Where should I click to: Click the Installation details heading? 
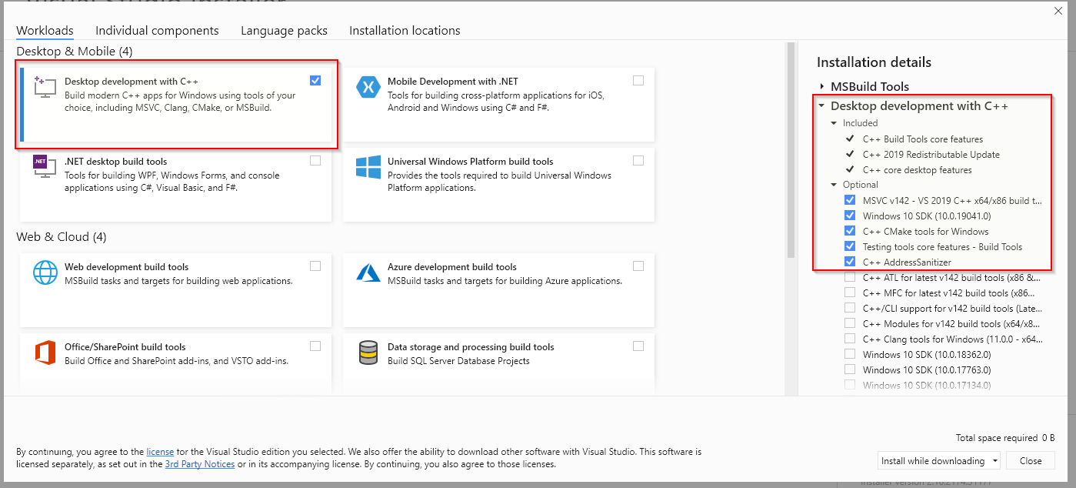pos(874,62)
